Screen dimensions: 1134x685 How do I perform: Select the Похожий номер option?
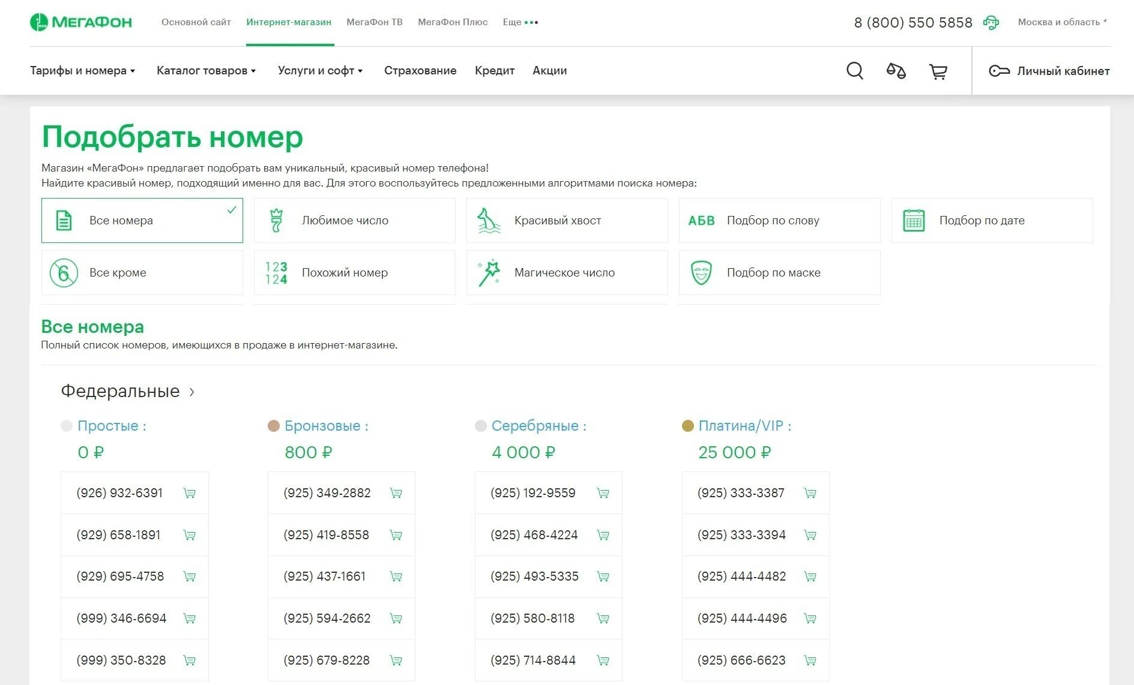coord(355,272)
